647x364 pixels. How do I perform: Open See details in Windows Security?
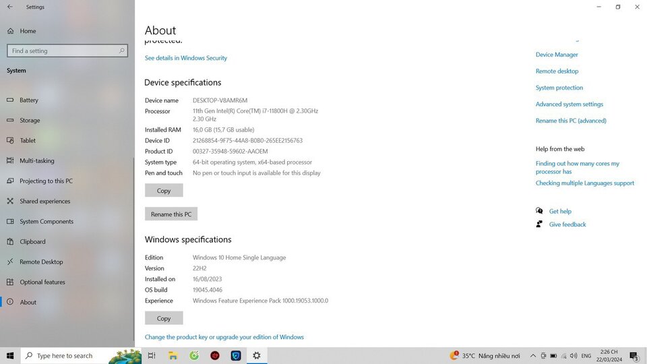(x=186, y=58)
